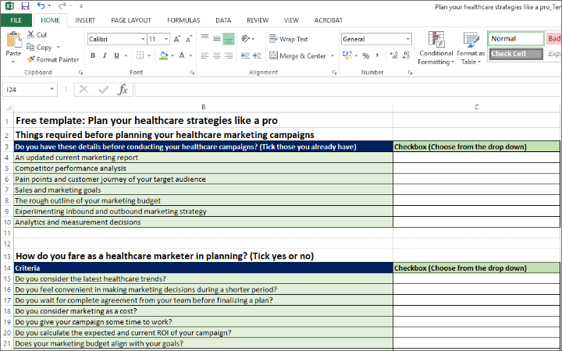Image resolution: width=562 pixels, height=351 pixels.
Task: Click the Insert Function fx icon
Action: (x=123, y=90)
